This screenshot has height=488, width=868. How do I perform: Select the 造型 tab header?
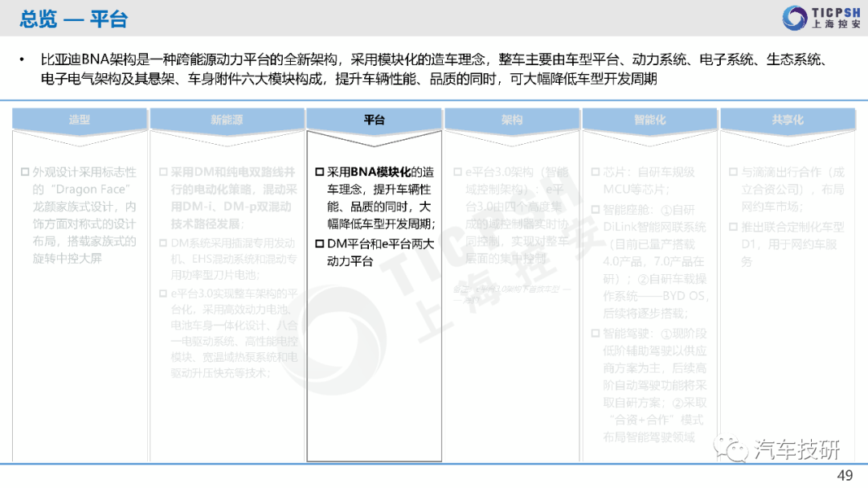[x=80, y=120]
